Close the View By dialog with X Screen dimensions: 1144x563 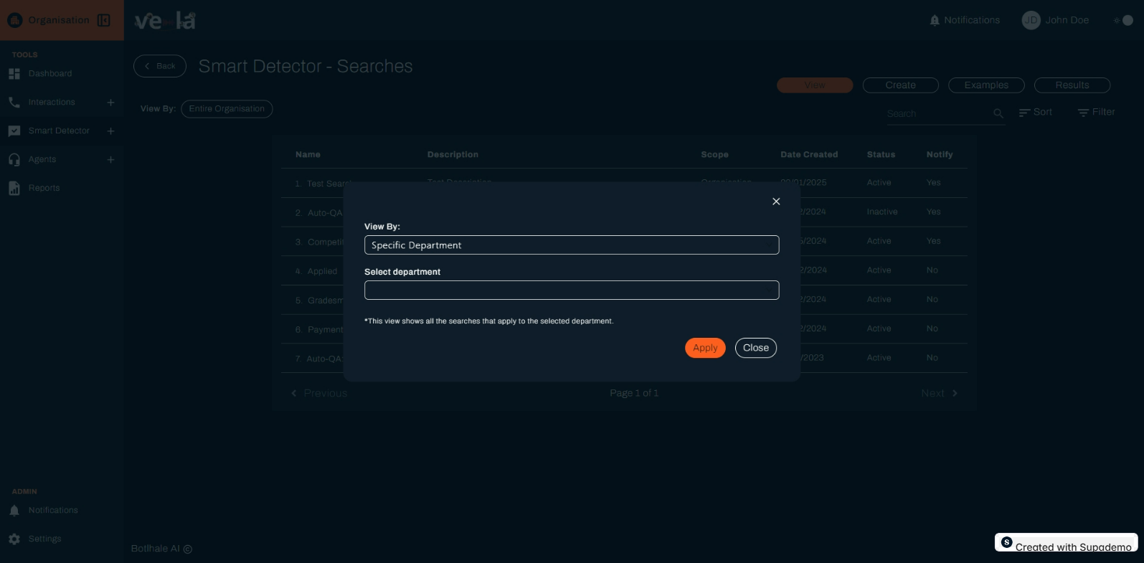776,202
